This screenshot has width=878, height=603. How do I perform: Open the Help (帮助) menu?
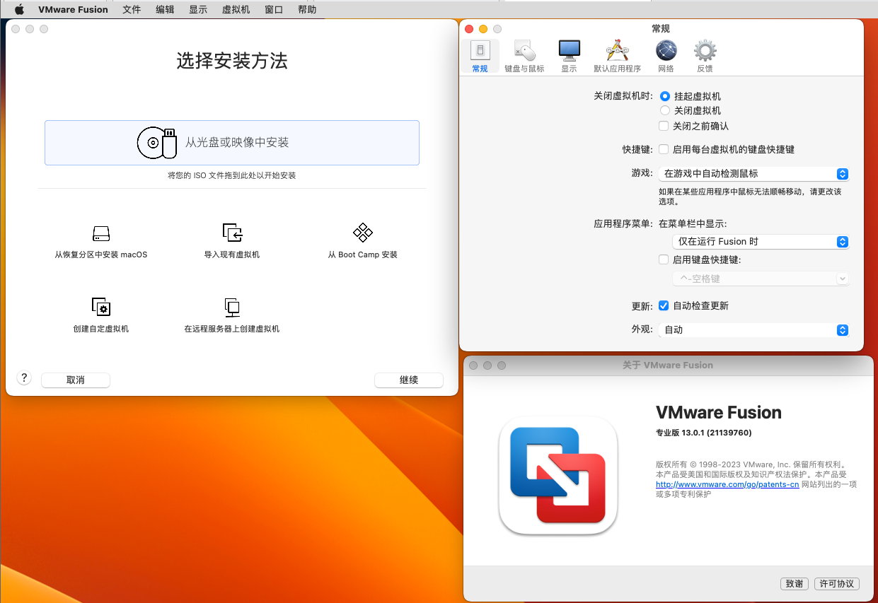307,10
